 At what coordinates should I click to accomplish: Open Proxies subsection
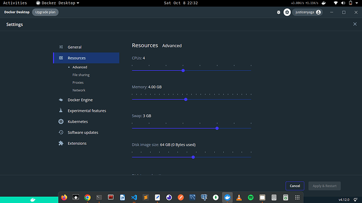[x=78, y=82]
